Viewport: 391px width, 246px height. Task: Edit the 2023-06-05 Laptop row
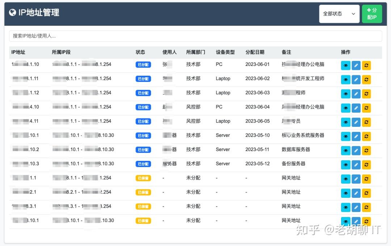(x=356, y=122)
